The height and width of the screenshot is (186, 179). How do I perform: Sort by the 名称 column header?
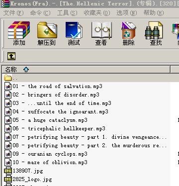(86, 70)
